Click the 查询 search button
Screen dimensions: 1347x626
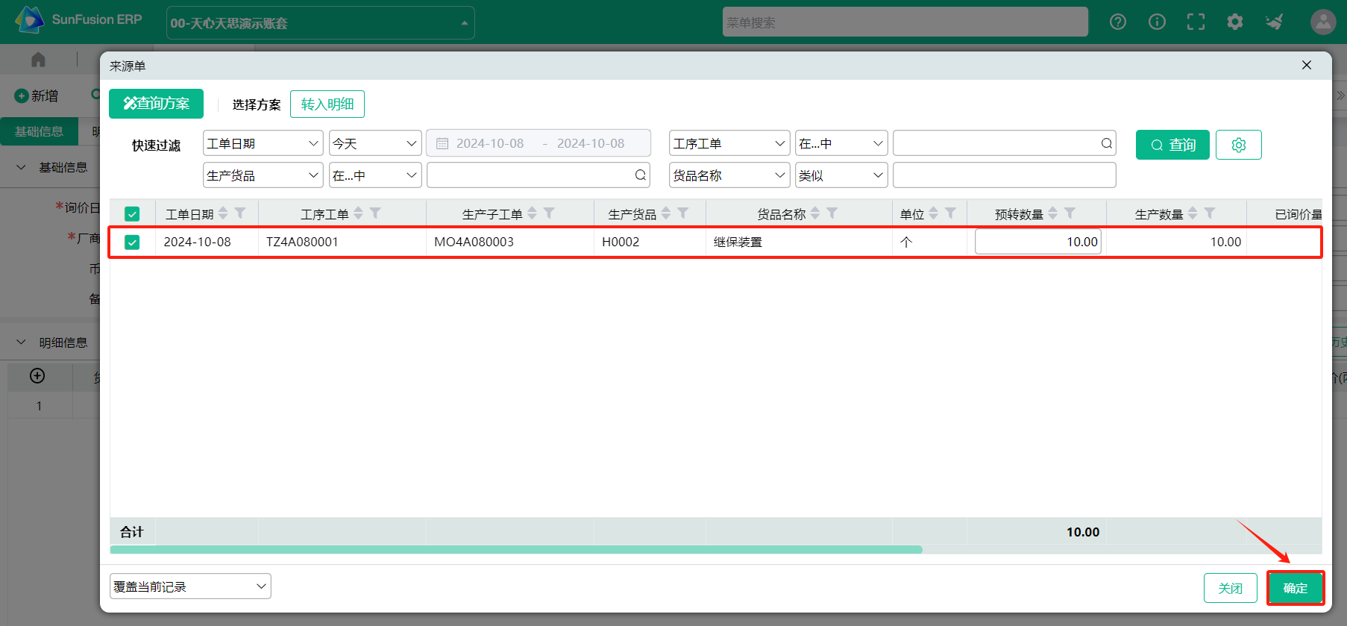tap(1172, 145)
